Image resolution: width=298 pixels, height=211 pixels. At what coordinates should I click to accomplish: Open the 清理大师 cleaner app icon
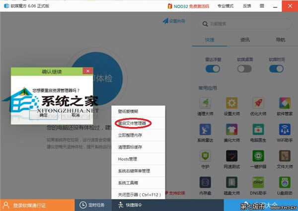tap(205, 103)
